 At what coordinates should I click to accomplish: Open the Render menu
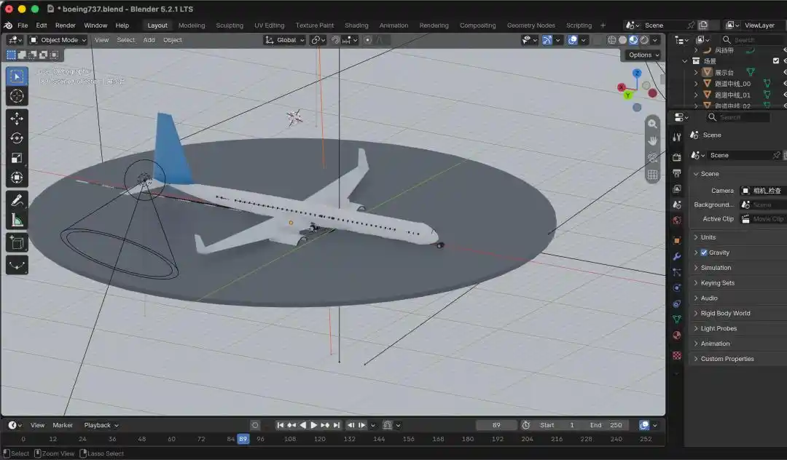[66, 25]
